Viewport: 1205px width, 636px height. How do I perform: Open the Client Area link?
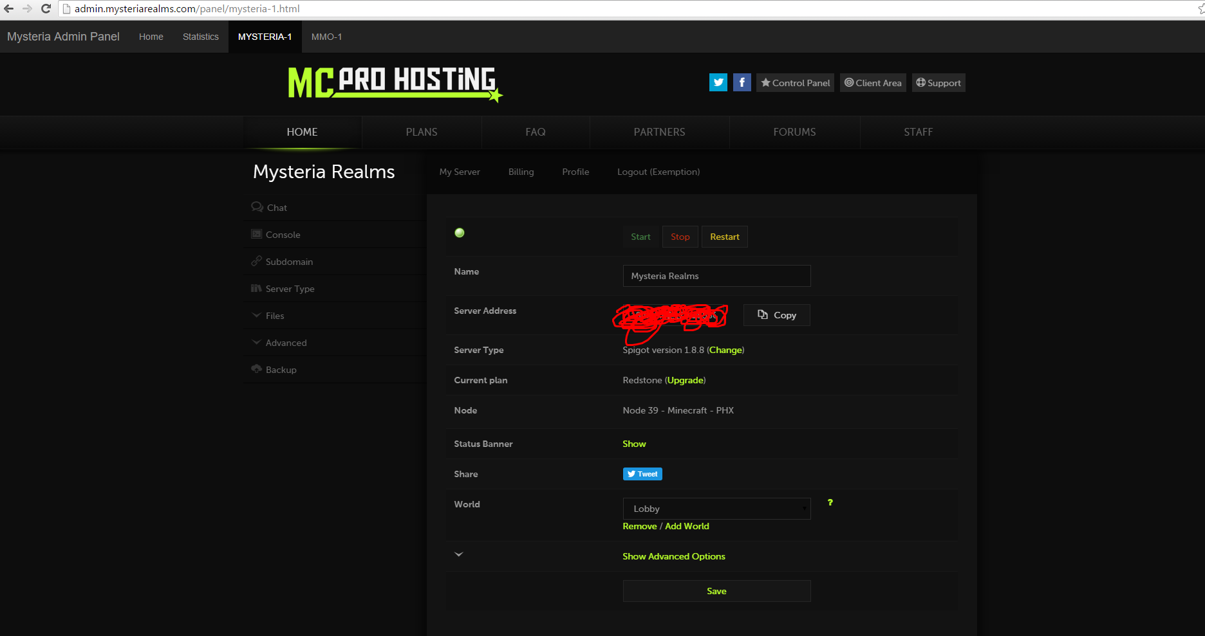click(872, 82)
